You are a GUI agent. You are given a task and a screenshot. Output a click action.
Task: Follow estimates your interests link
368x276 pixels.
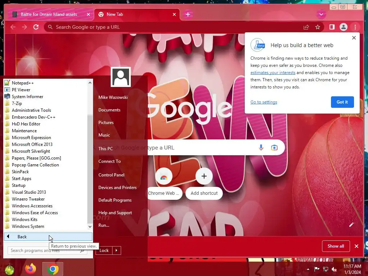tap(273, 73)
